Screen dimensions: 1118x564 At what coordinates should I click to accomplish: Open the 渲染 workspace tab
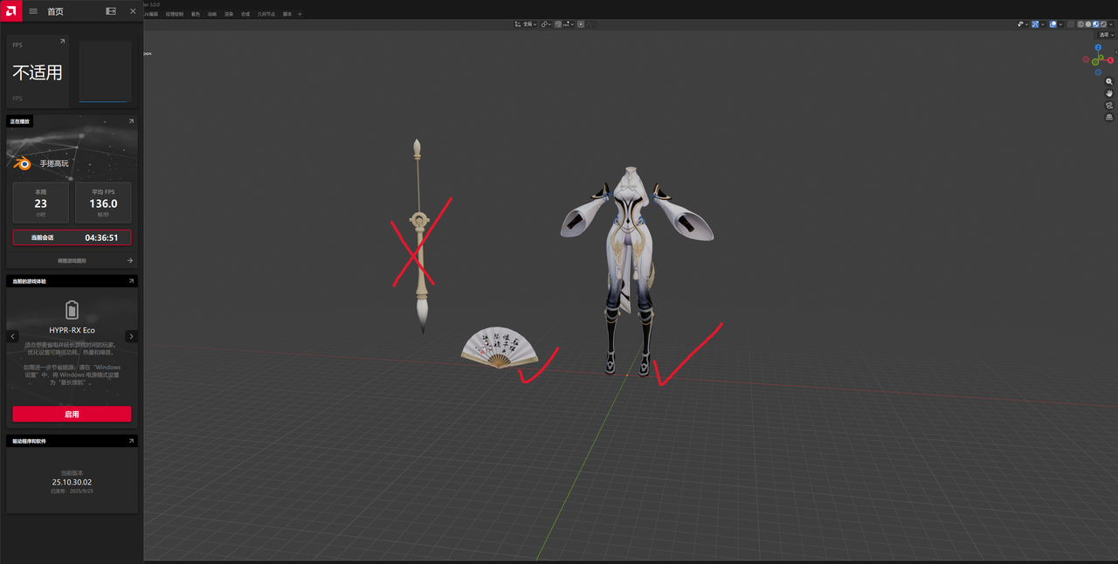tap(229, 14)
